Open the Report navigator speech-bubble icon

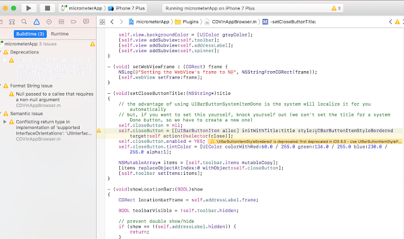click(86, 21)
